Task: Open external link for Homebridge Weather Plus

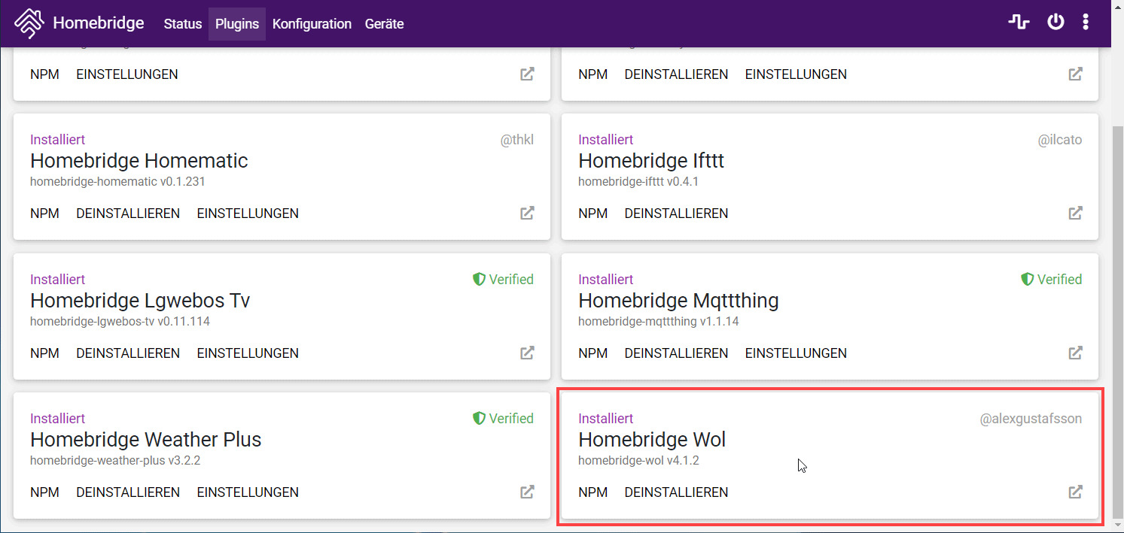Action: (x=527, y=492)
